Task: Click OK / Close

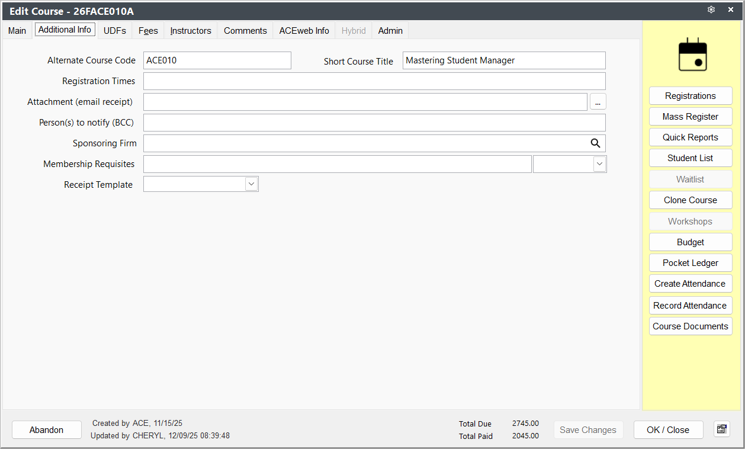Action: pos(668,430)
